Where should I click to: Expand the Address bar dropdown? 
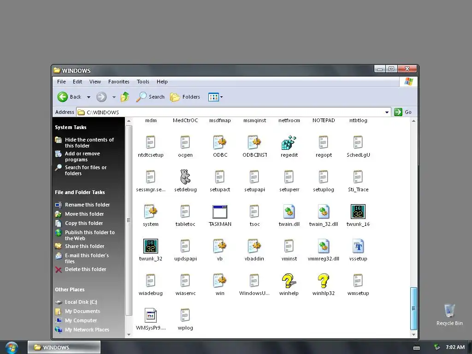387,112
